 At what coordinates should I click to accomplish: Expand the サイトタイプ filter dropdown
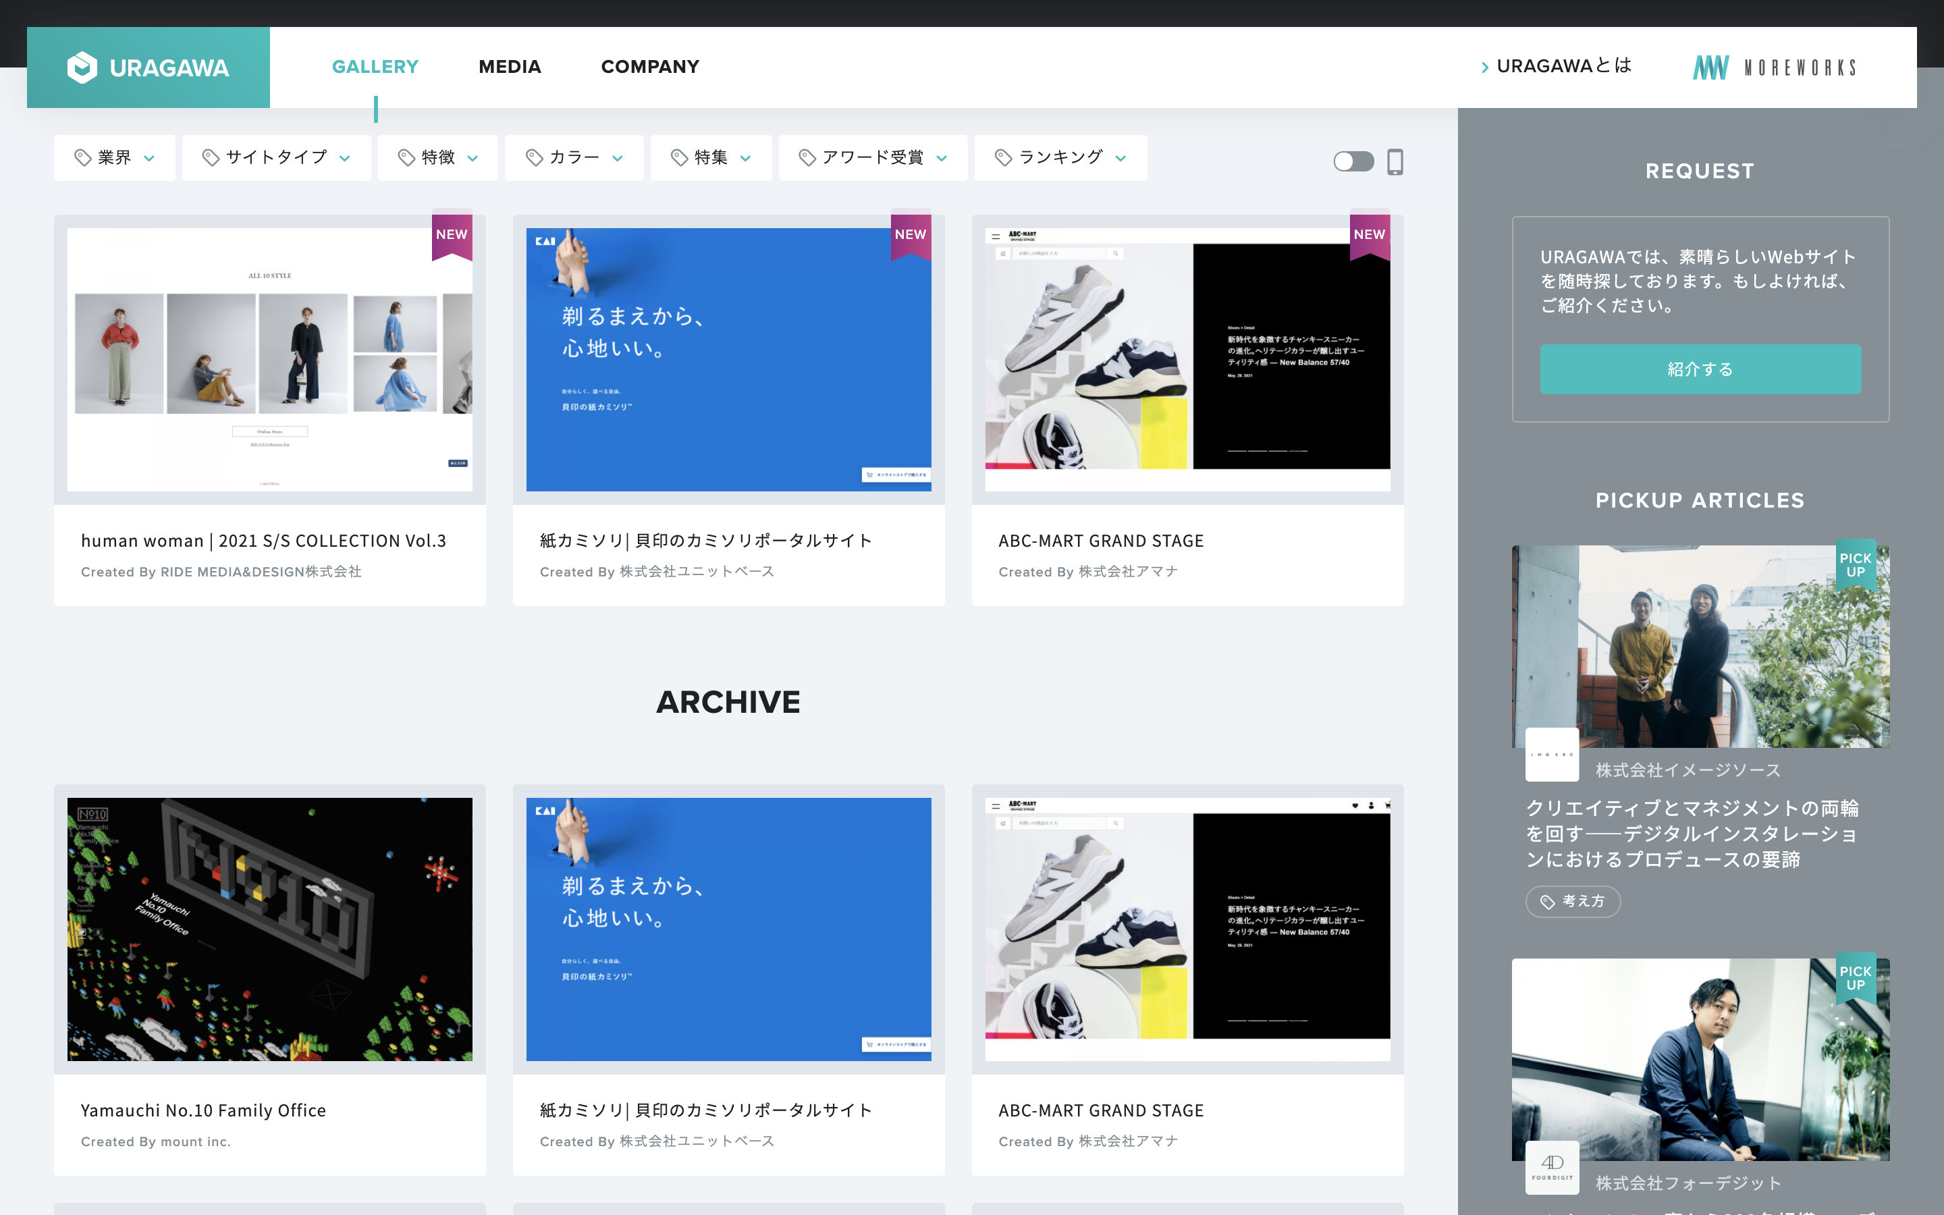click(276, 157)
